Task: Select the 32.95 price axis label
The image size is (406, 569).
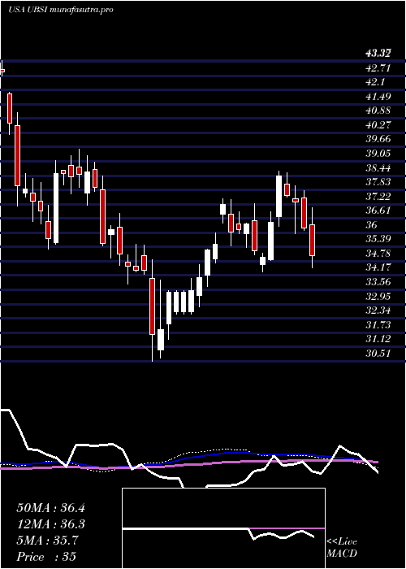Action: (378, 297)
